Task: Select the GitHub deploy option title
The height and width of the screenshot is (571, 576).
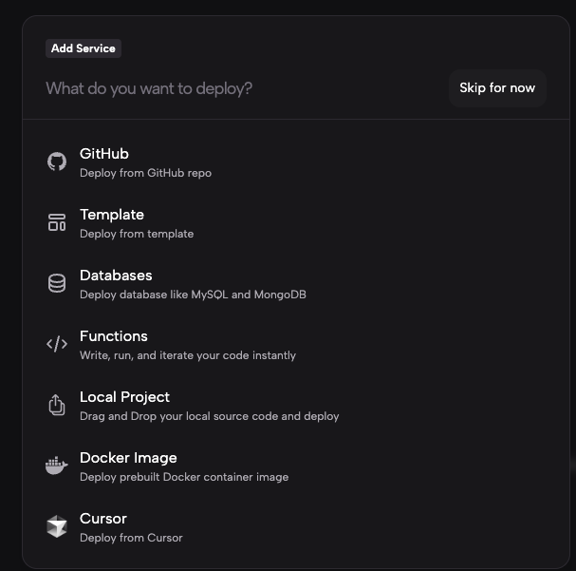Action: (104, 154)
